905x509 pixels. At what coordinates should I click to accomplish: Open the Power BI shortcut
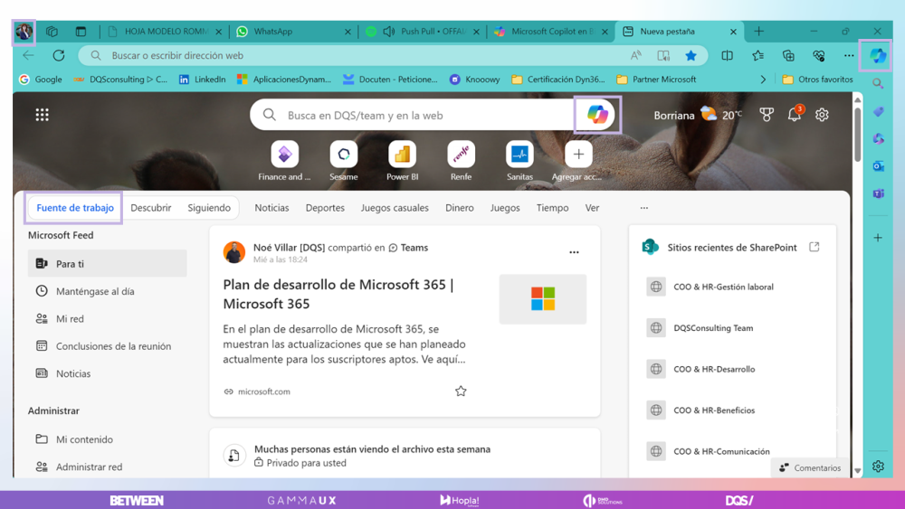pos(402,155)
